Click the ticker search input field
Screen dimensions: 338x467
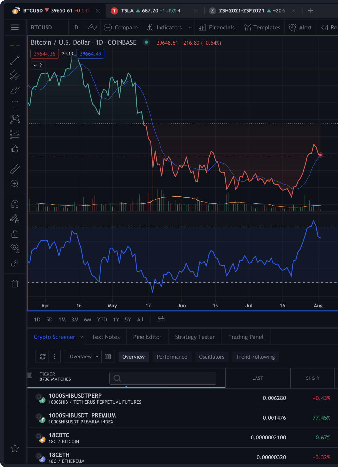163,378
